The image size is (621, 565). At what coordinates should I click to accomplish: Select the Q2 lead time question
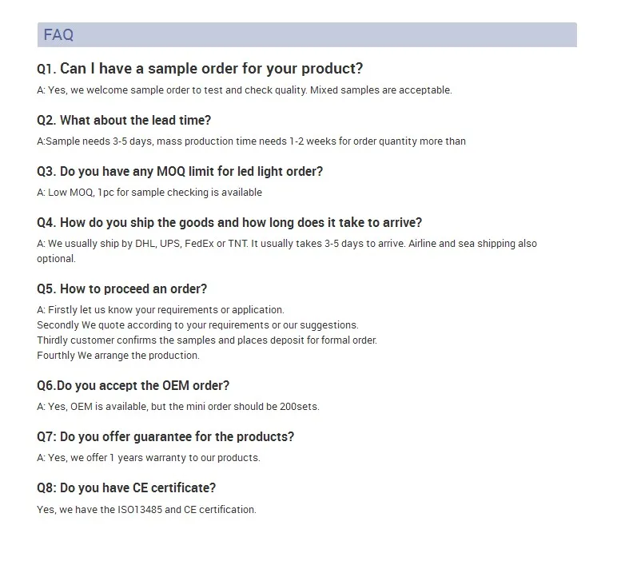124,121
